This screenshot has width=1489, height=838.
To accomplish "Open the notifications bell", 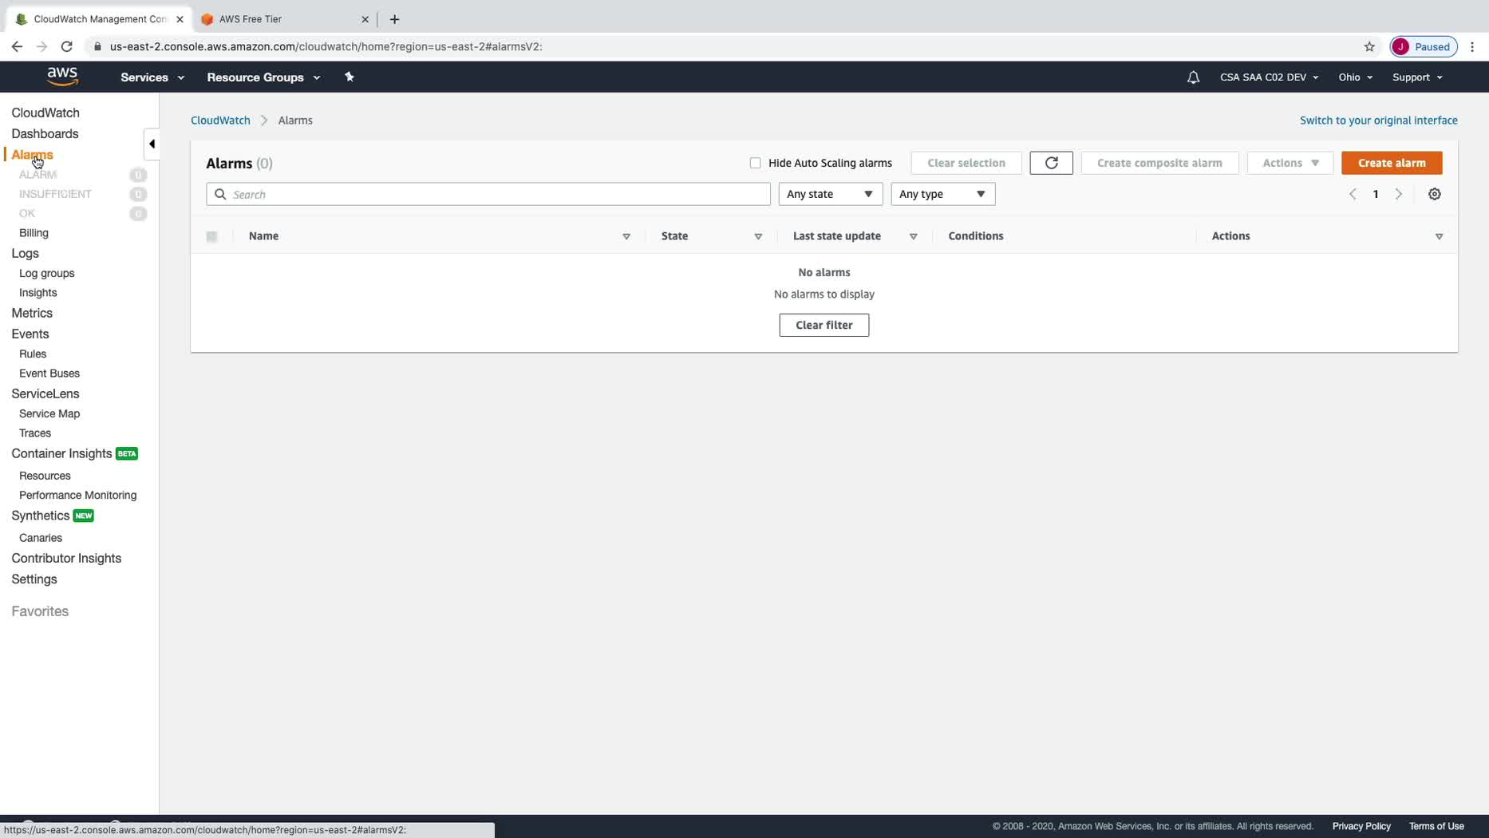I will (x=1193, y=77).
